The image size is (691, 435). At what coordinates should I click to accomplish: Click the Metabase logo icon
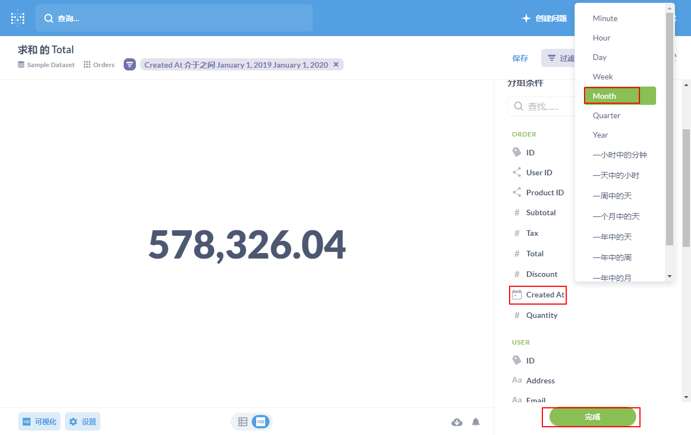click(x=18, y=18)
